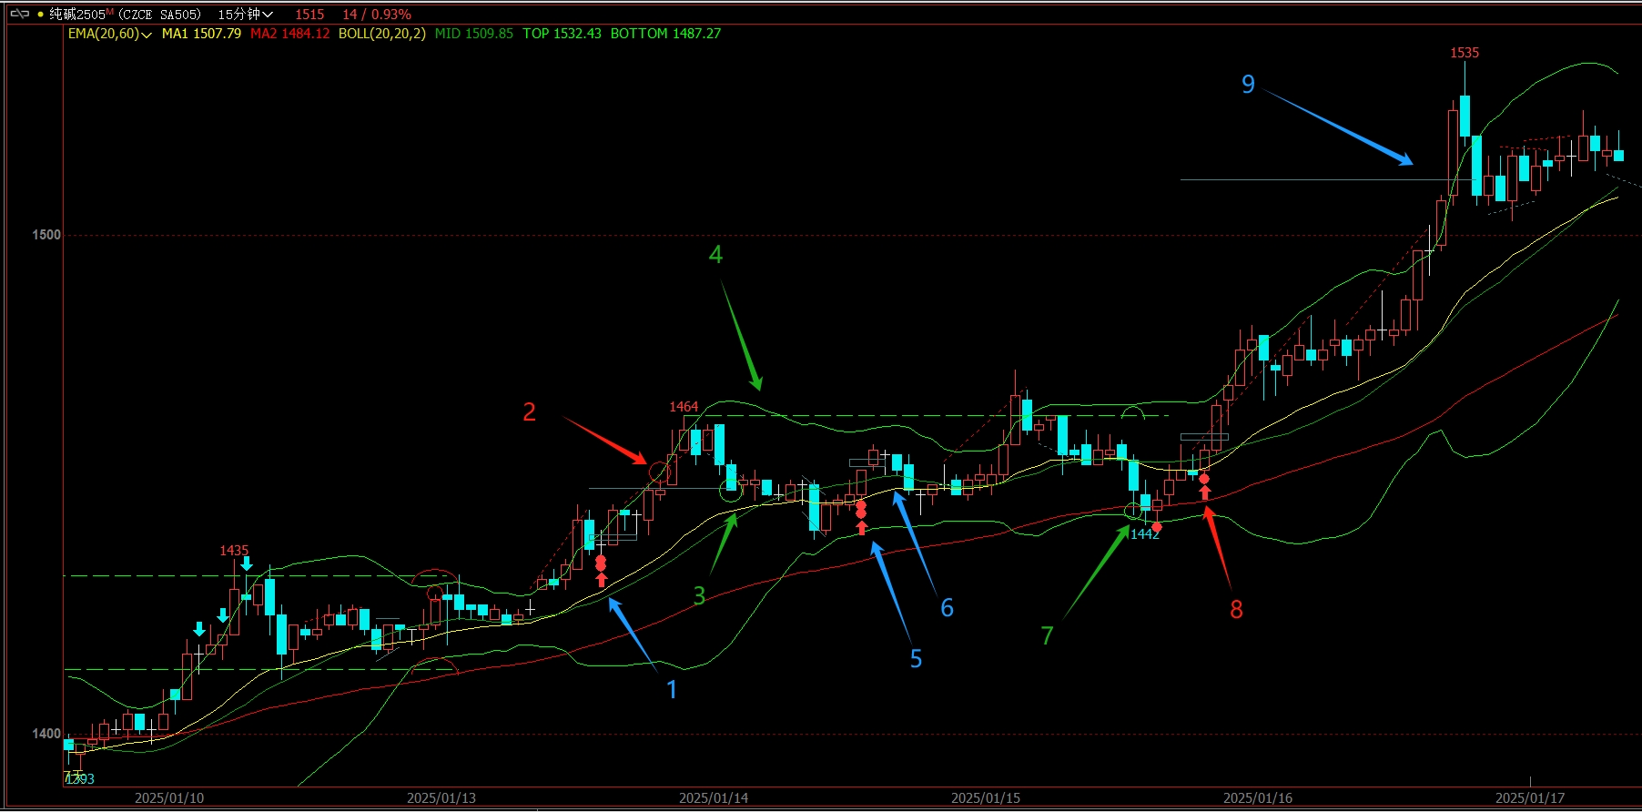The height and width of the screenshot is (812, 1642).
Task: Click the green arrow labeled 7
Action: coord(1097,572)
